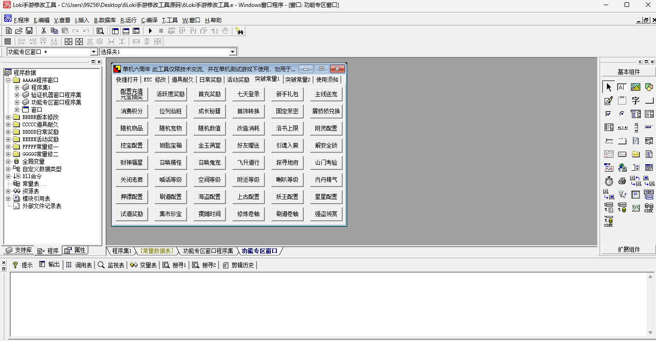The width and height of the screenshot is (656, 341).
Task: Open the 功能专区窗口 combo box dropdown
Action: (94, 52)
